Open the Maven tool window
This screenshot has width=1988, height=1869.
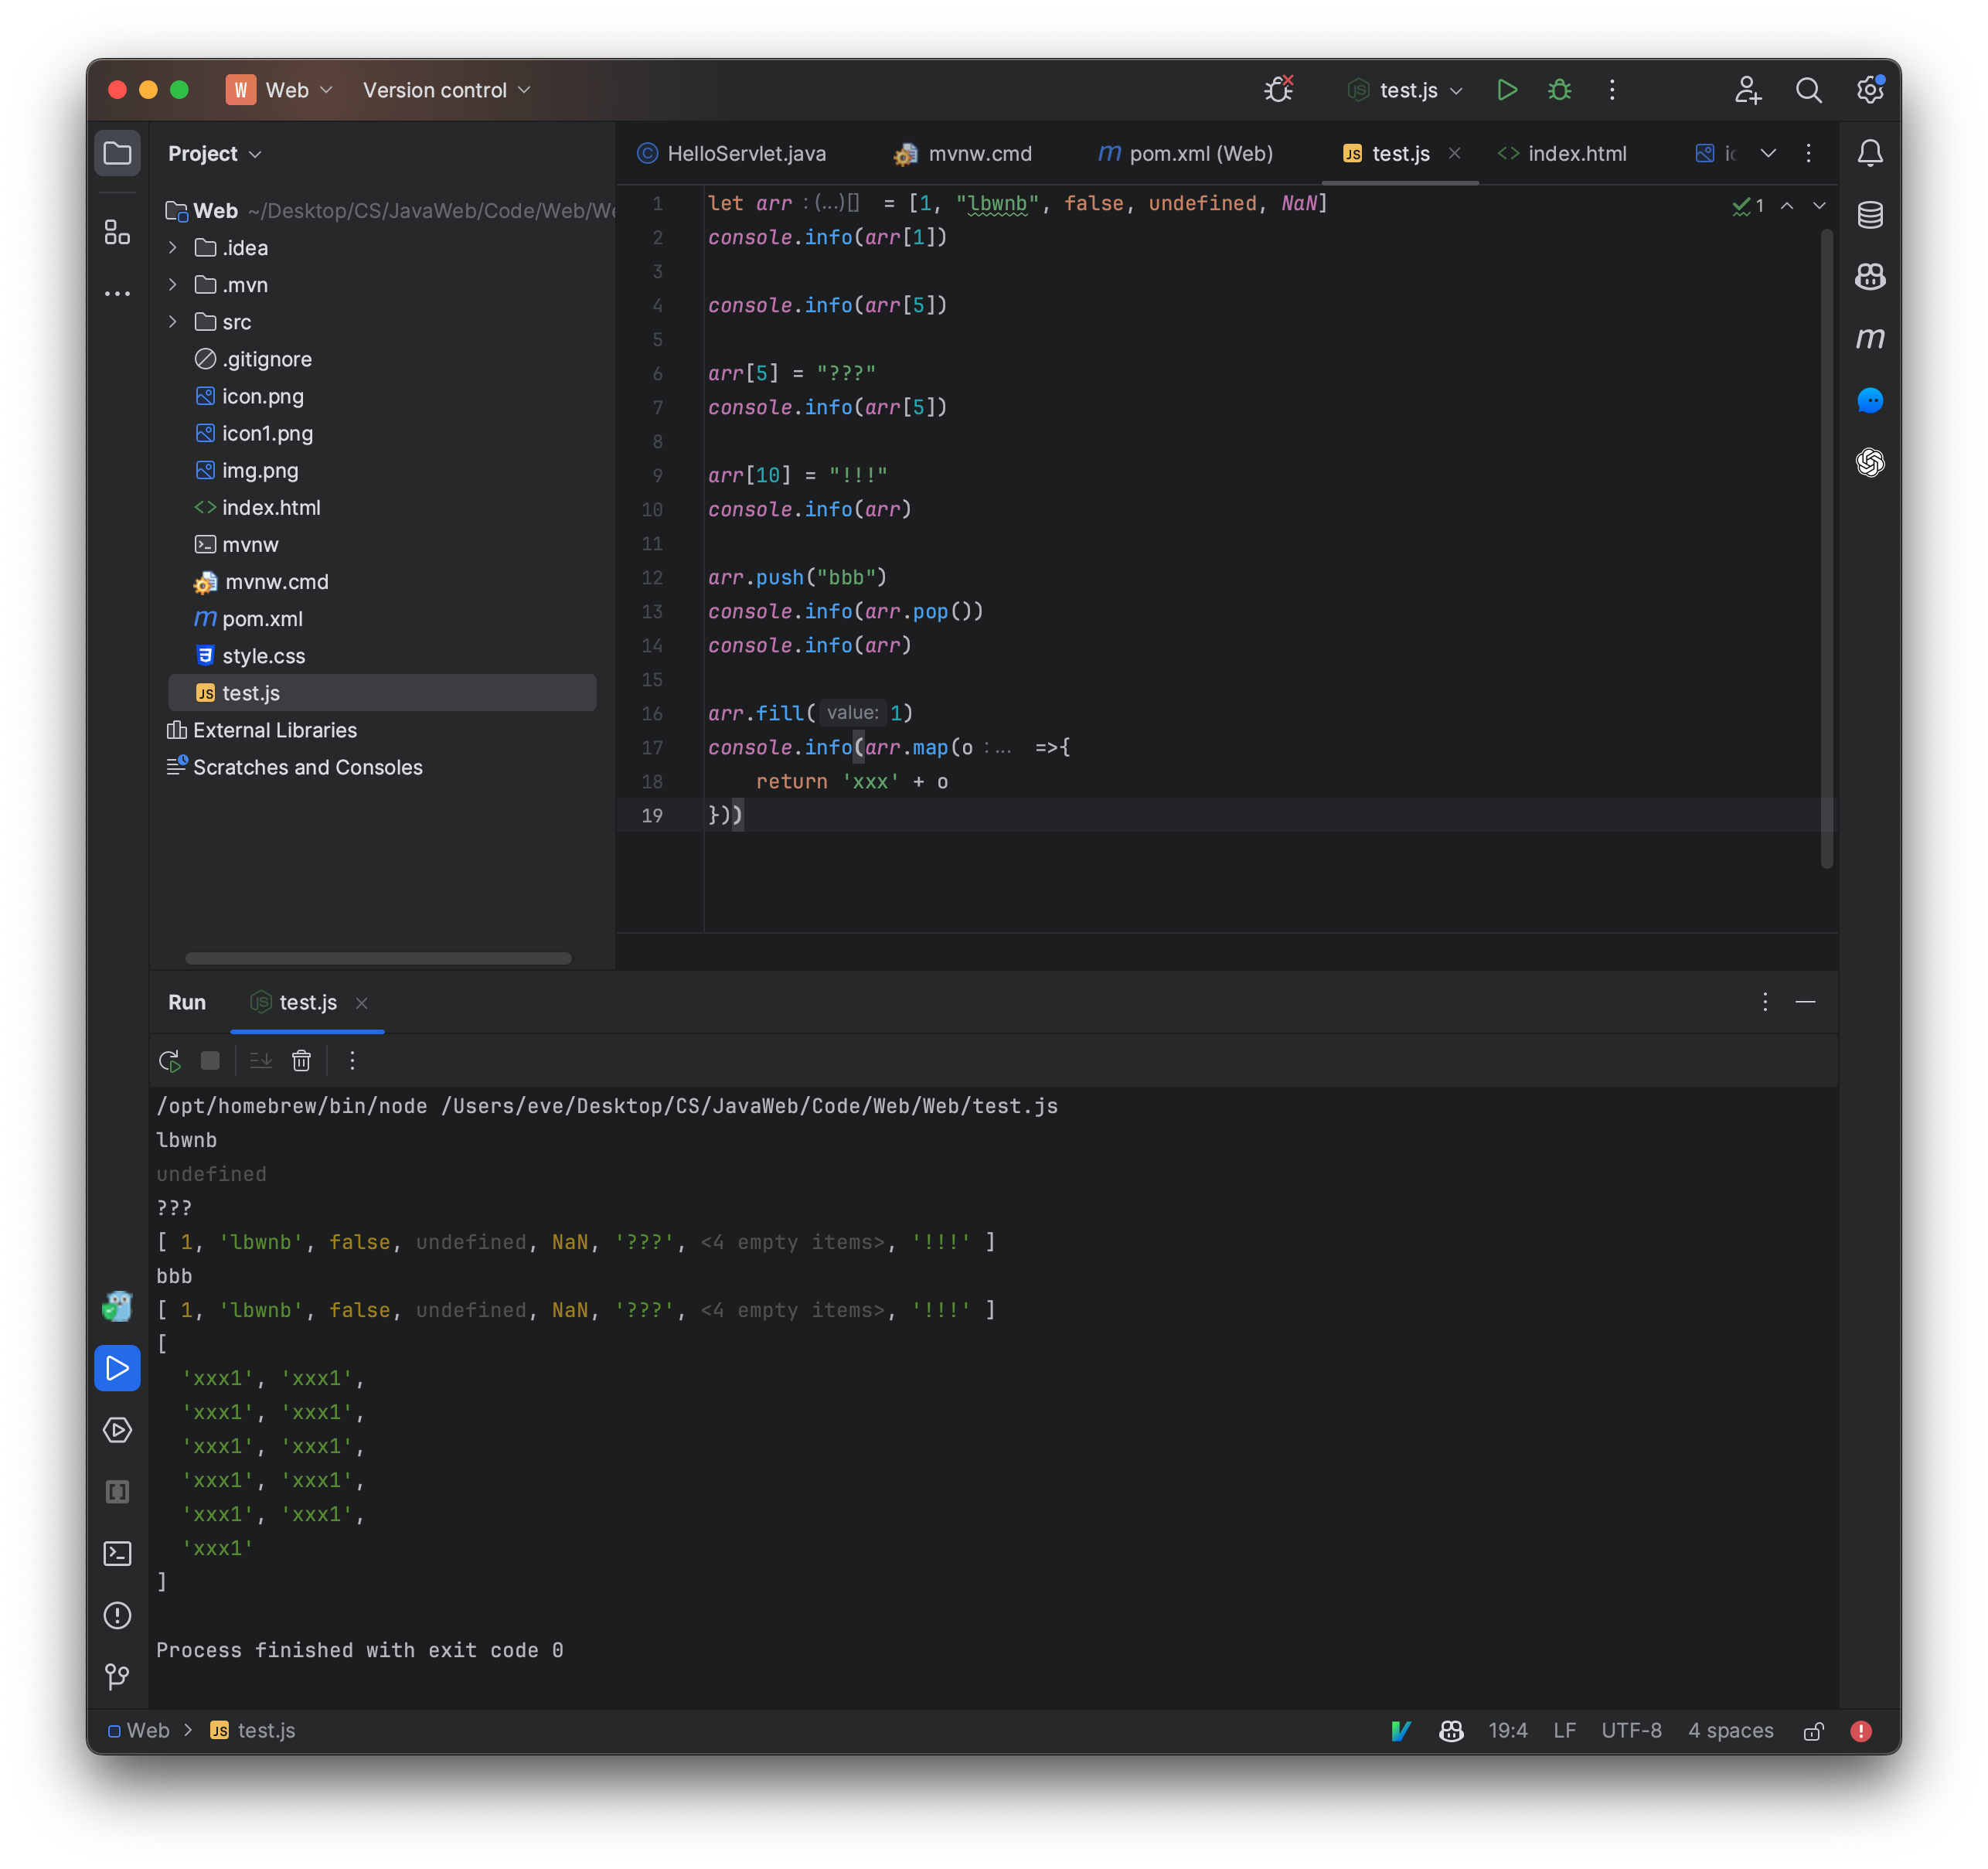pyautogui.click(x=1869, y=338)
